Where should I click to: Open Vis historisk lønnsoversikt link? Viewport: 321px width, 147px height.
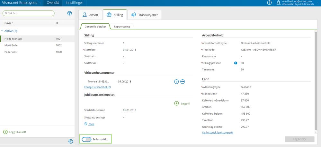pos(218,133)
